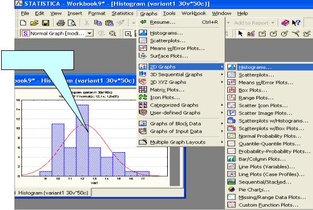Click the Sequential/Stacked plots icon

231,182
